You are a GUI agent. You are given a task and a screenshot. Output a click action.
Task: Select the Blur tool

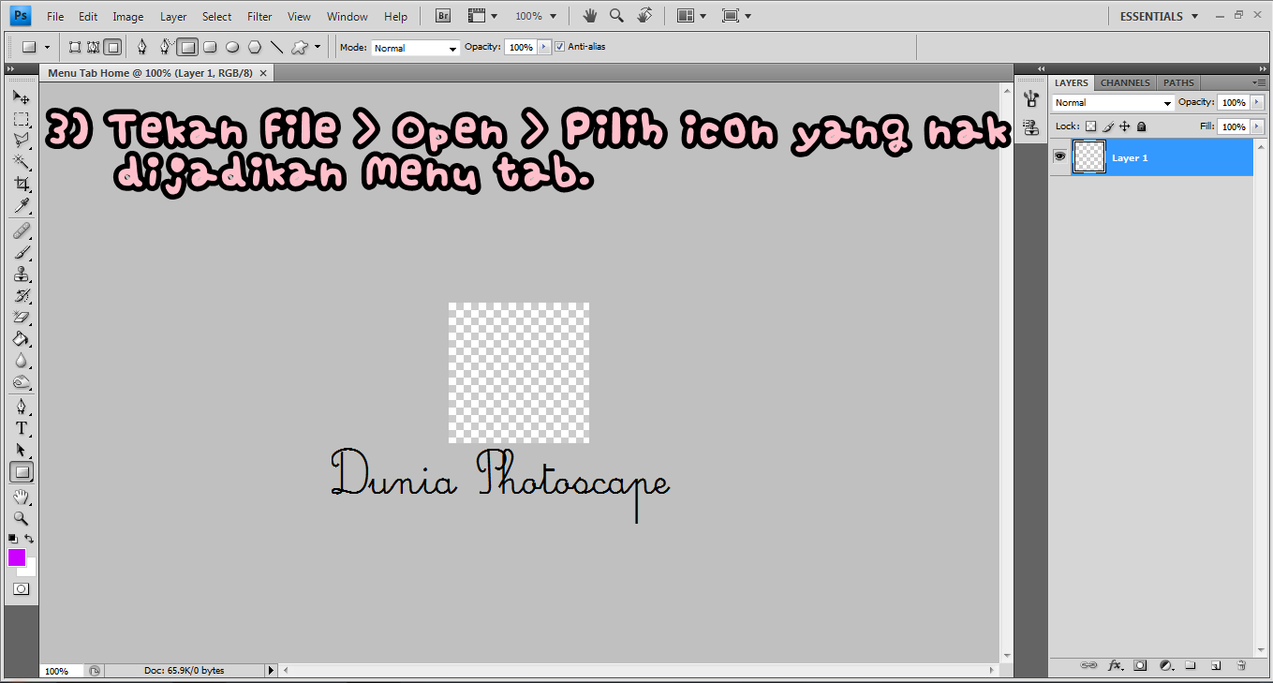click(21, 360)
